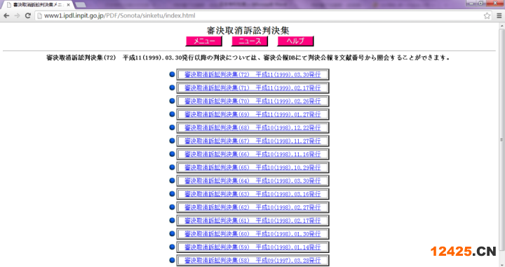The width and height of the screenshot is (505, 267).
Task: Click the blue bullet beside 判決集(62)
Action: [172, 207]
